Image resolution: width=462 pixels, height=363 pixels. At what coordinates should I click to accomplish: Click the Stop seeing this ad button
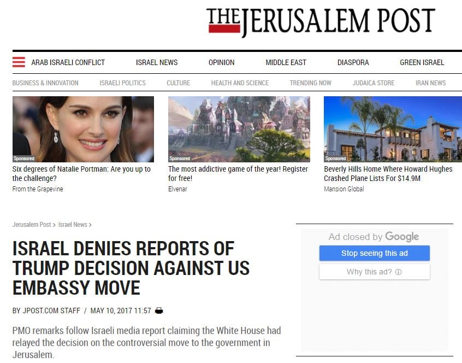click(375, 253)
